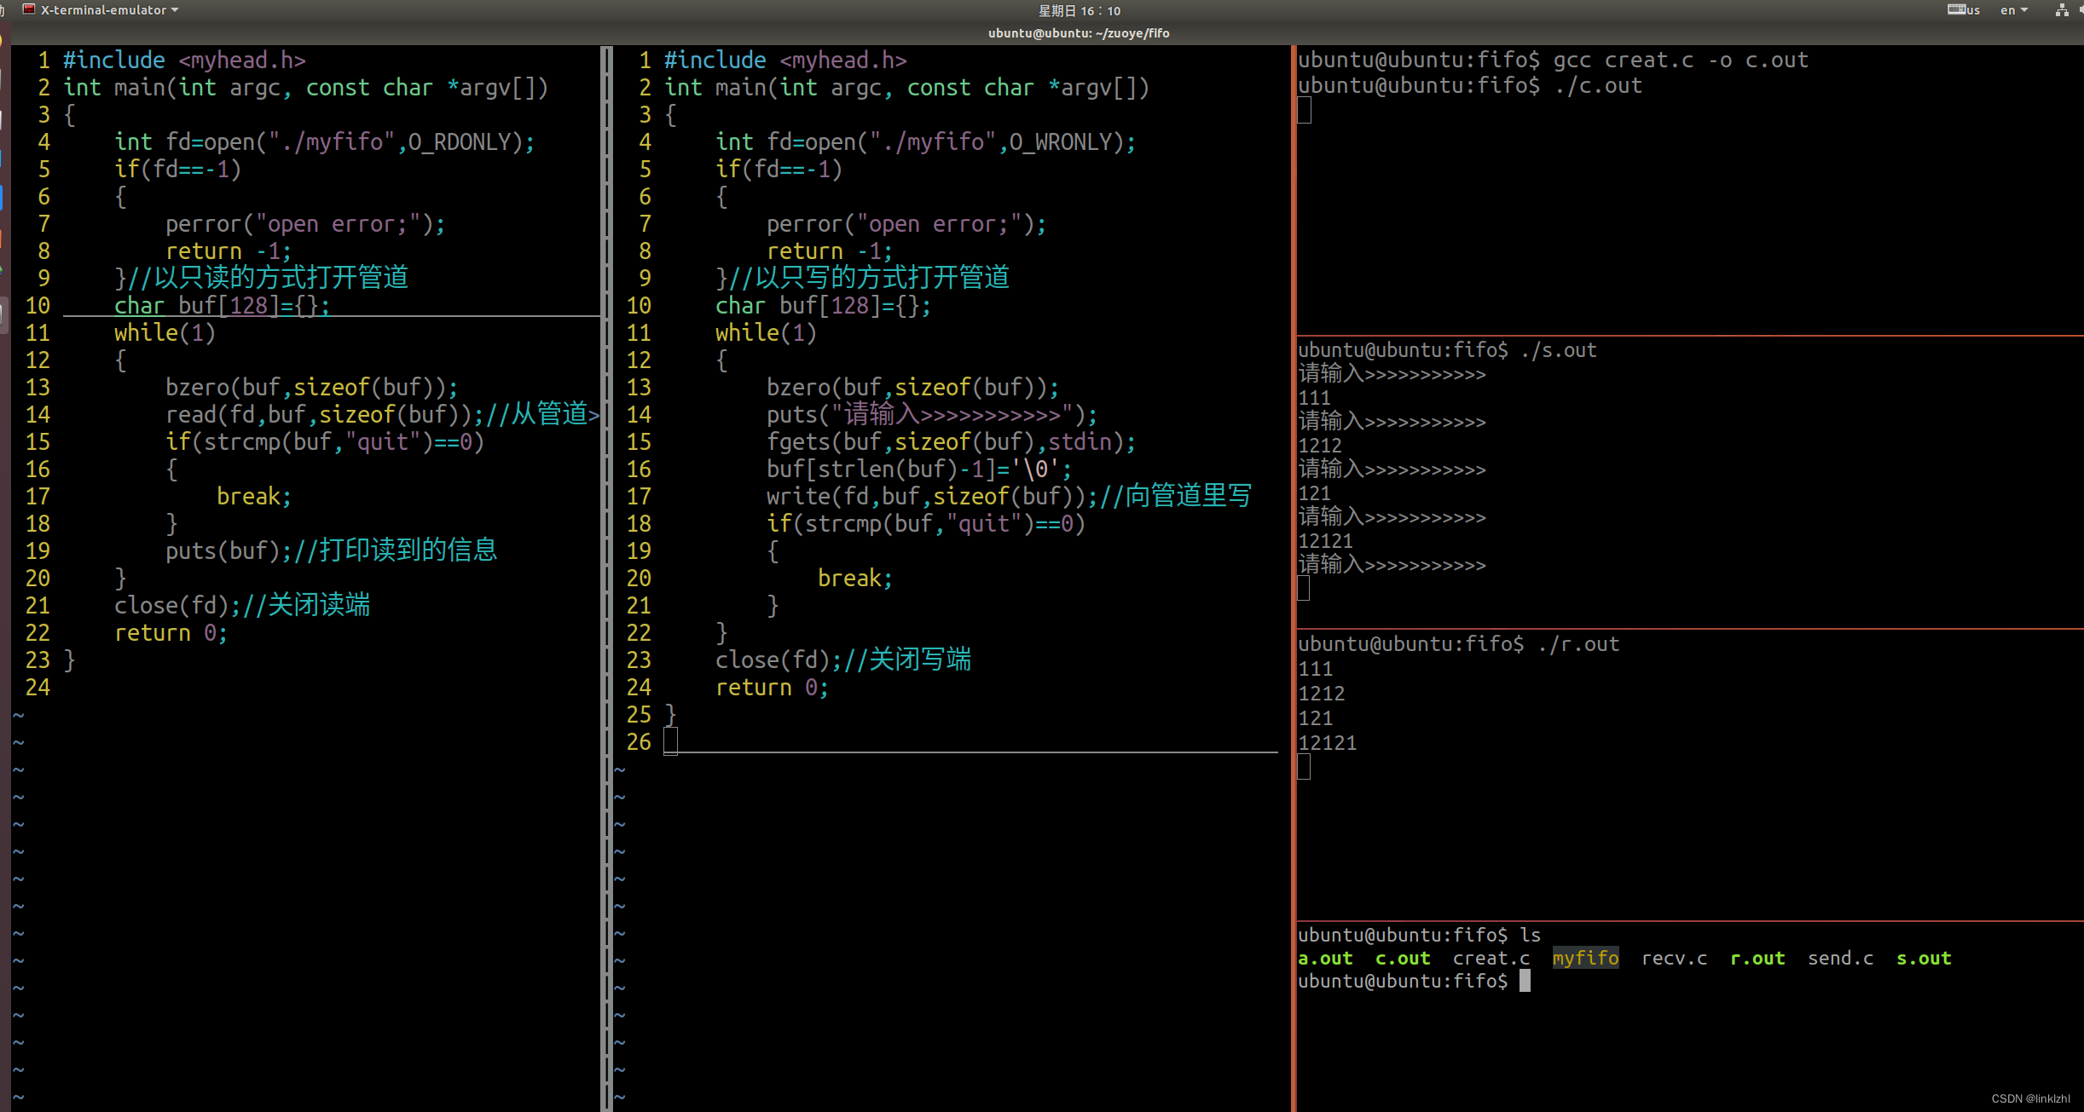Image resolution: width=2084 pixels, height=1112 pixels.
Task: Click the highlighted myfifo entry in ls output
Action: coord(1585,959)
